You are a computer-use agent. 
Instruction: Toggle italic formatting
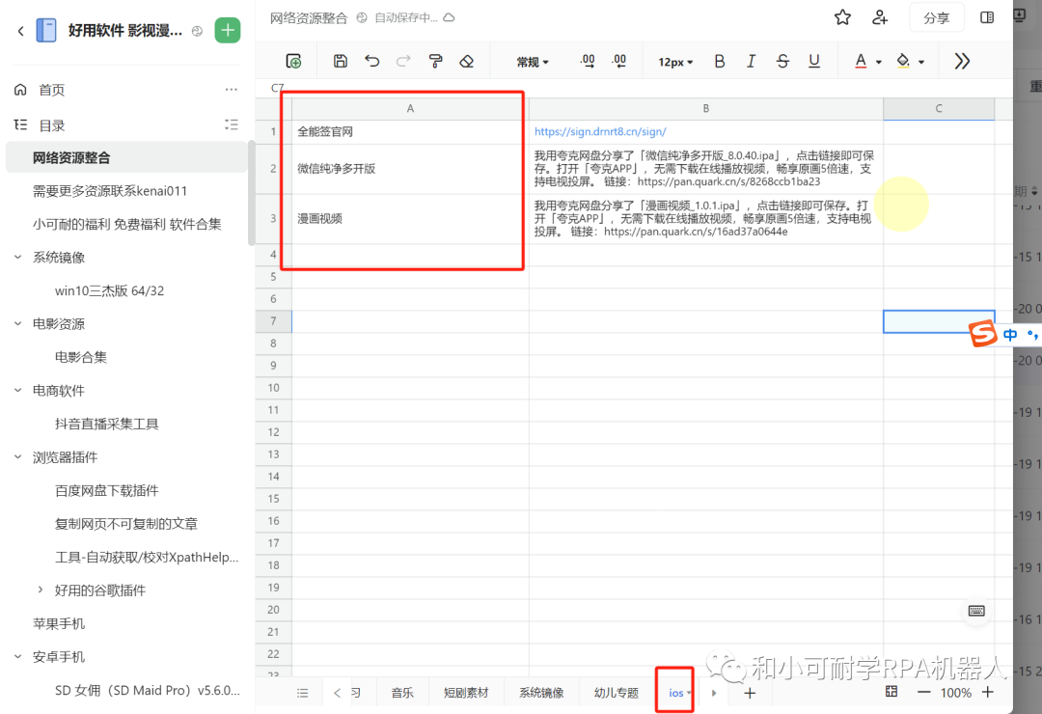[751, 61]
